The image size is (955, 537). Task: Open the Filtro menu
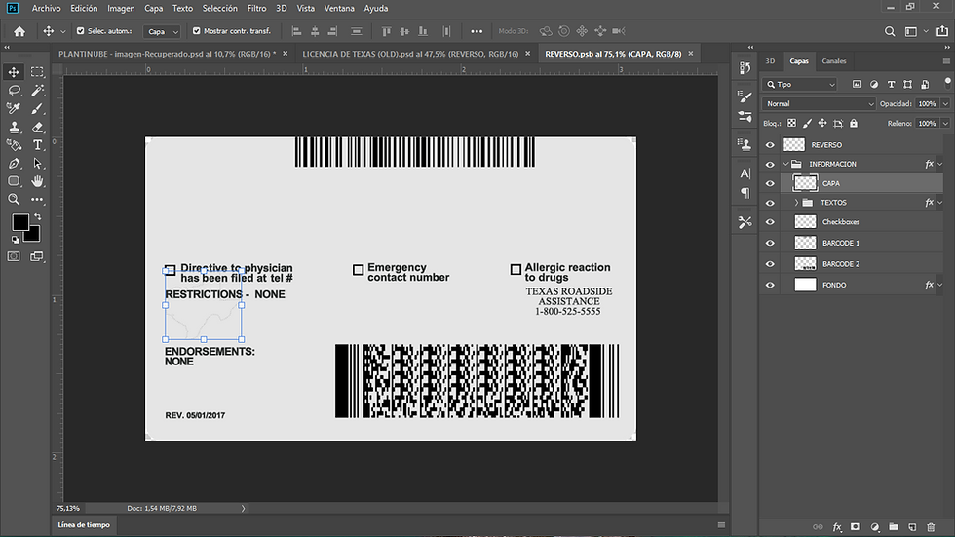tap(256, 8)
